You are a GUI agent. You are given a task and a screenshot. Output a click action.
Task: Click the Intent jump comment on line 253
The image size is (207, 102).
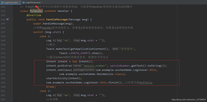[x=77, y=57]
